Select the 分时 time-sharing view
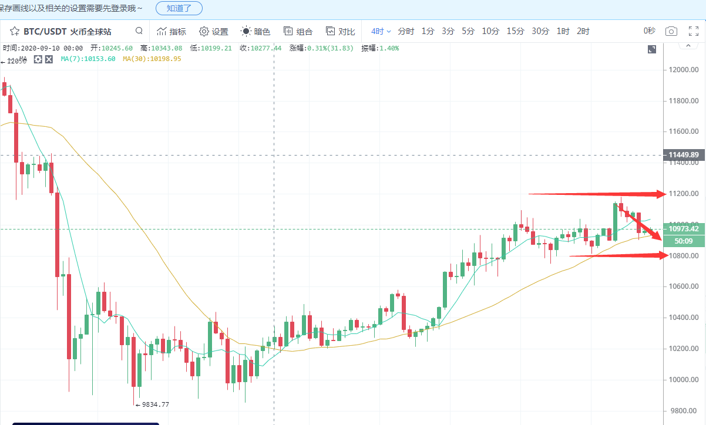 point(406,31)
